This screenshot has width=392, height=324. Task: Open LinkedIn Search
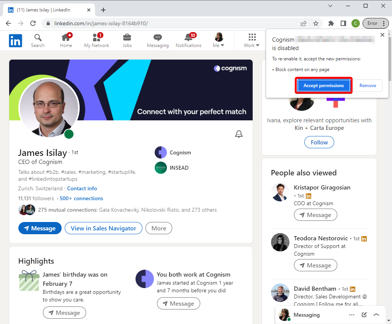click(x=38, y=40)
